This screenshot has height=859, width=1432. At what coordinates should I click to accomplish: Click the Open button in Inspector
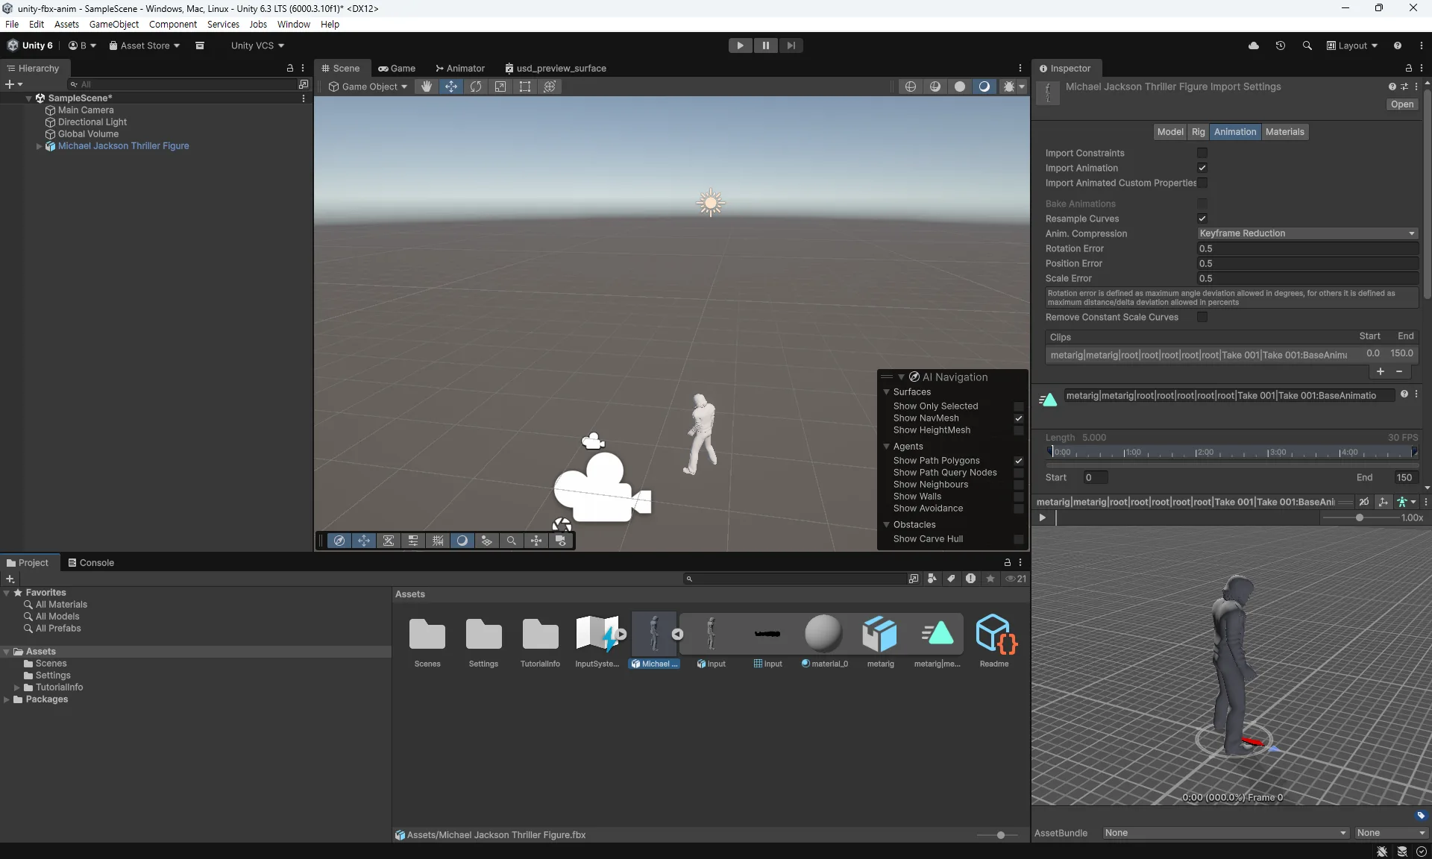(1402, 104)
